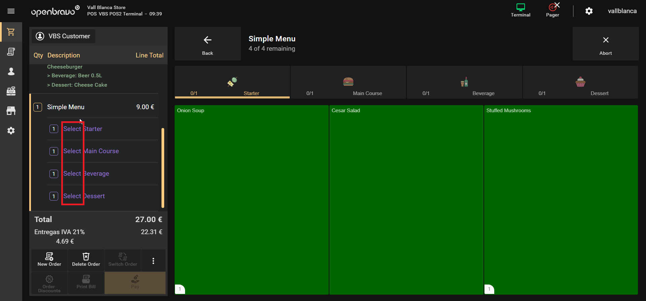Open the Terminal status icon
The height and width of the screenshot is (301, 646).
tap(521, 10)
